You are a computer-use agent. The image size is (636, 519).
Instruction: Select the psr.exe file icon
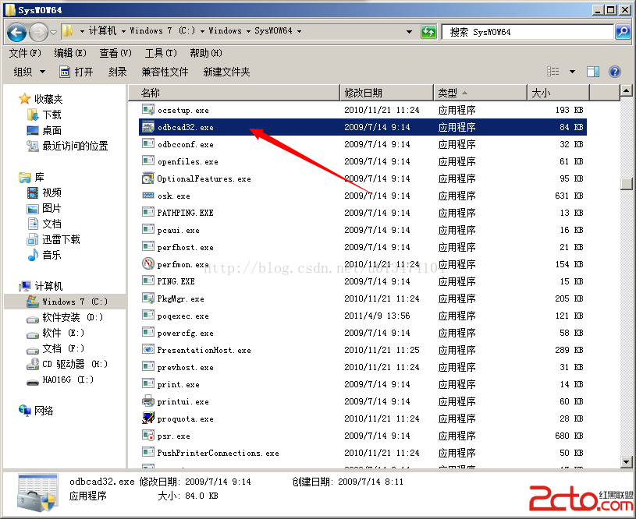pos(148,436)
